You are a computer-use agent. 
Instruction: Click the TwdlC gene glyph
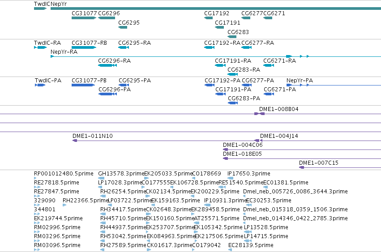pos(40,9)
